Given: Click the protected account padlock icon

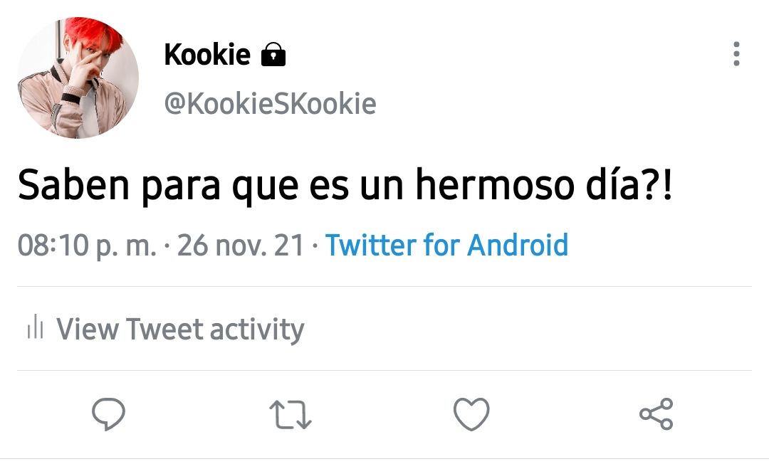Looking at the screenshot, I should click(x=273, y=54).
